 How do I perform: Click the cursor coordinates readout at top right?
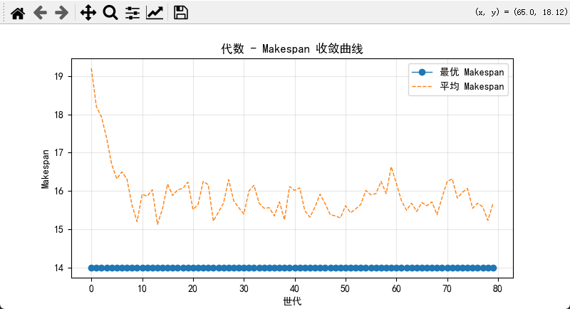point(520,12)
